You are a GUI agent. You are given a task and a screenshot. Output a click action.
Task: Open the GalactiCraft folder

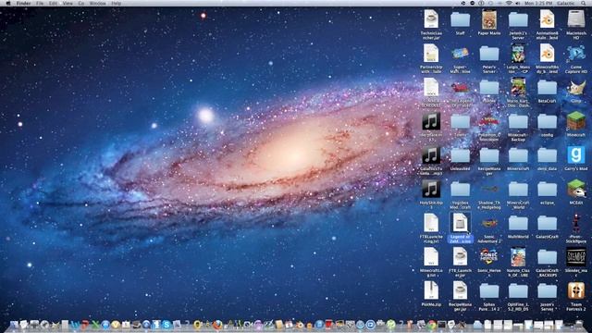(x=547, y=223)
